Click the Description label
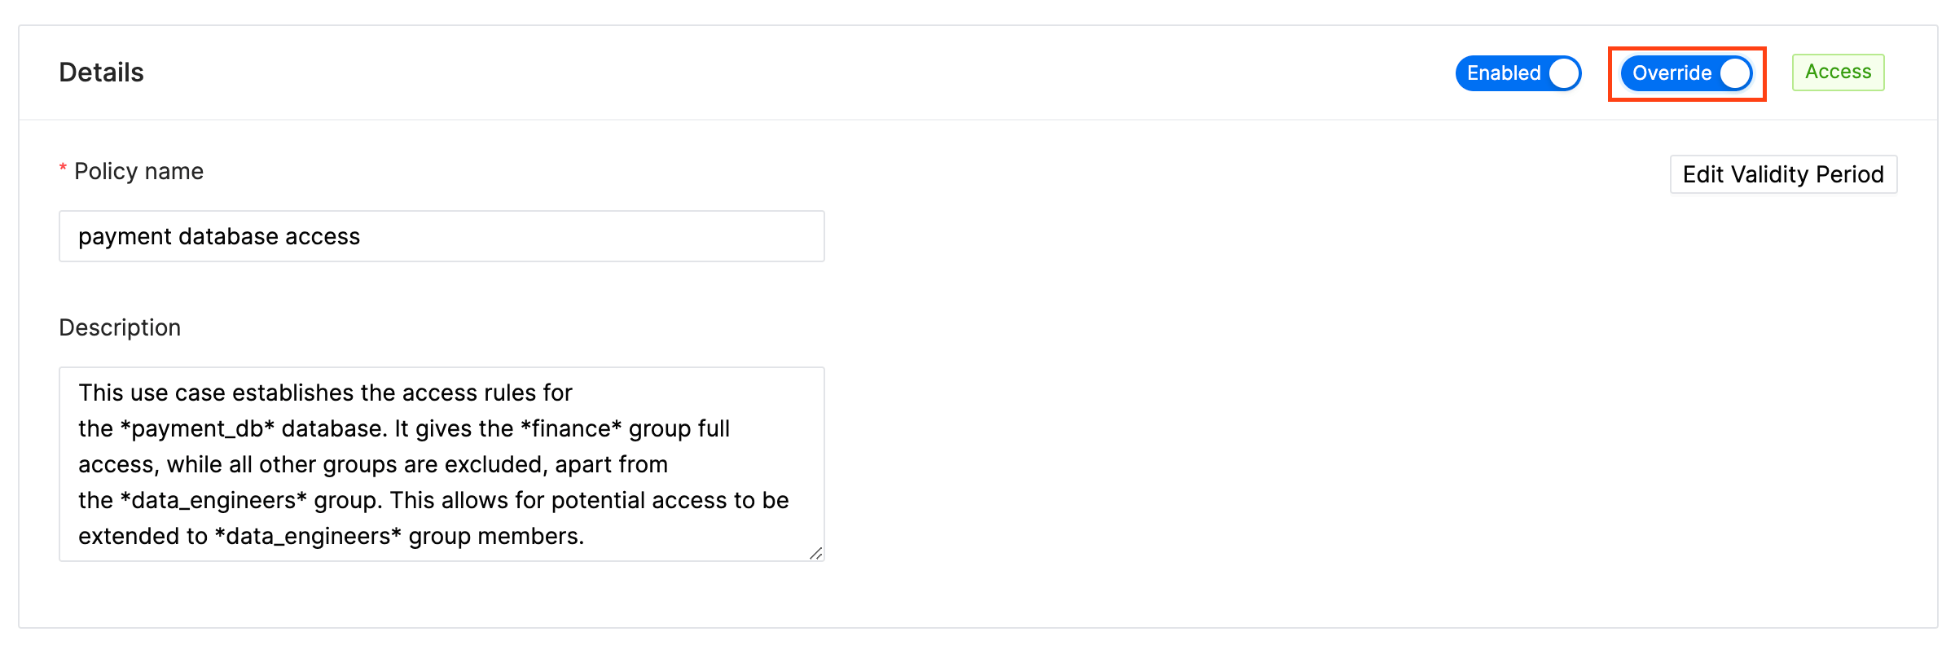Screen dimensions: 1955x645 [120, 327]
